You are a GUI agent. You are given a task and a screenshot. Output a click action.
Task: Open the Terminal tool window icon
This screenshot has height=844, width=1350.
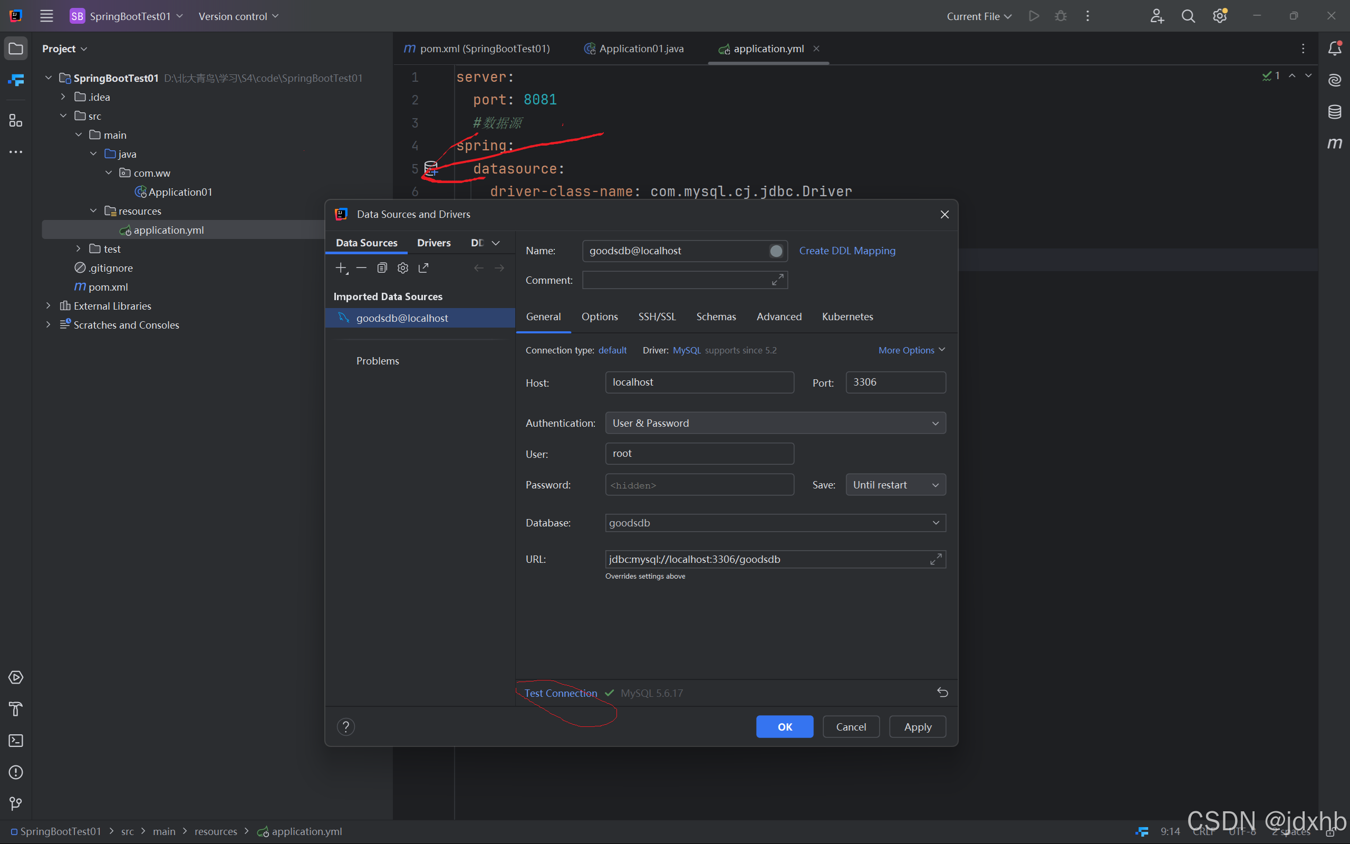[16, 741]
